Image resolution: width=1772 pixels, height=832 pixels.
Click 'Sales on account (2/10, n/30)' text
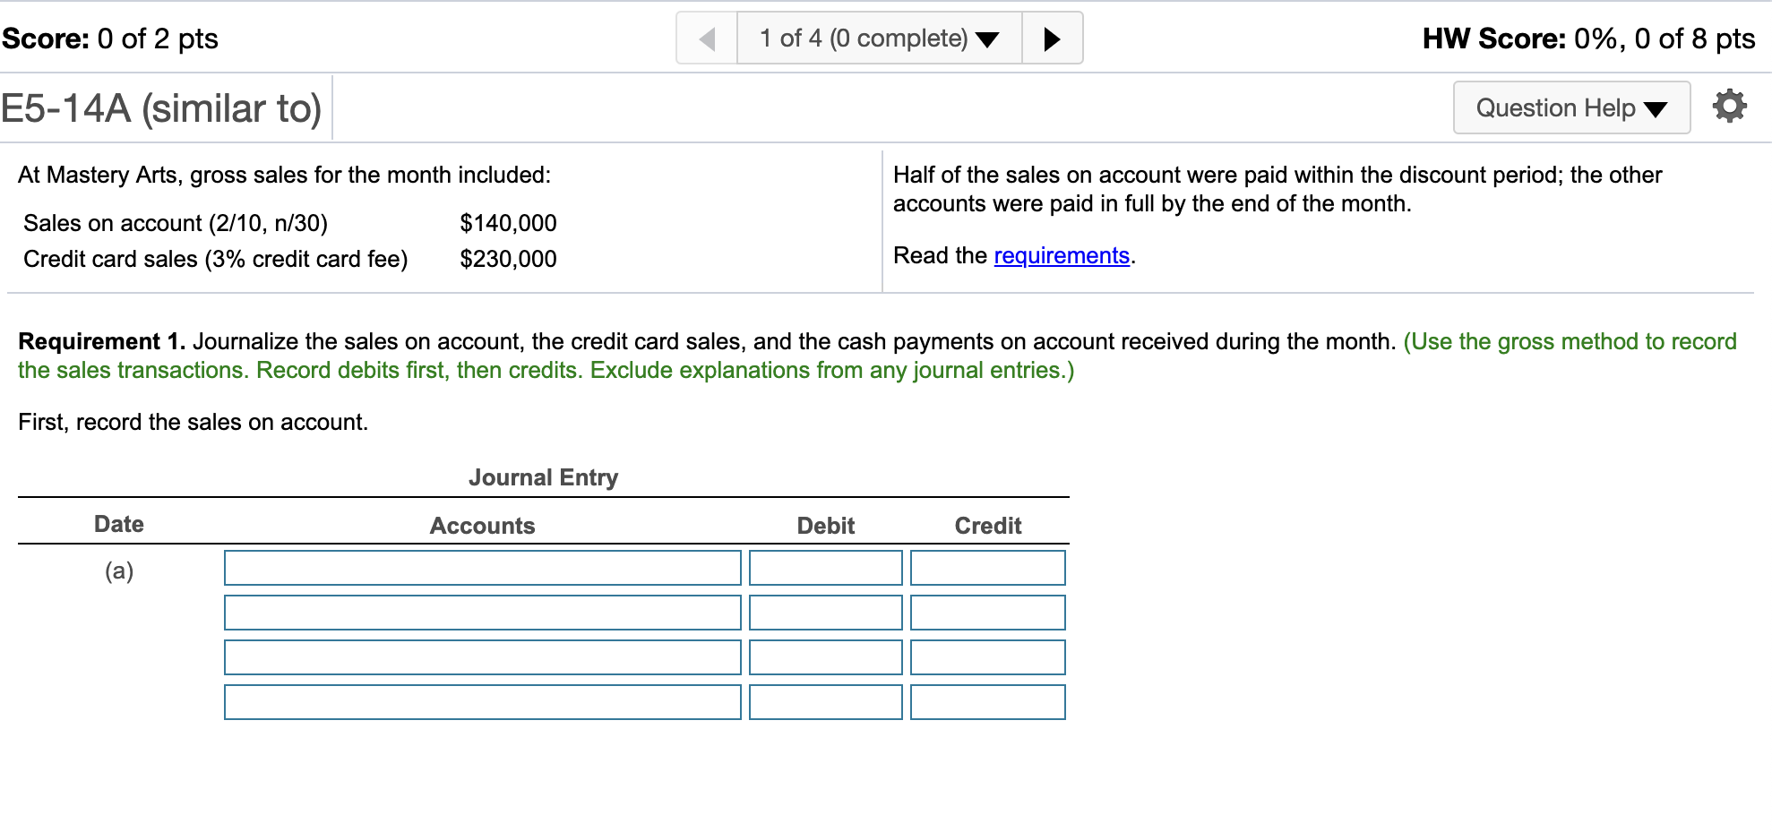[x=176, y=223]
